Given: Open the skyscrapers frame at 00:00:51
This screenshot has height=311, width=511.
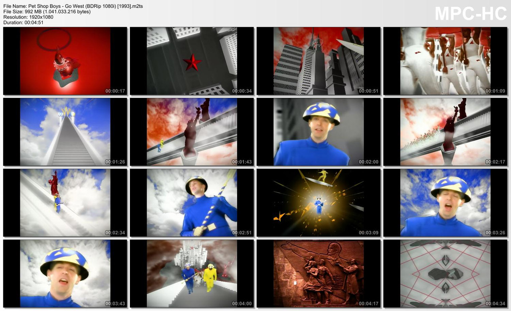Looking at the screenshot, I should (x=318, y=60).
